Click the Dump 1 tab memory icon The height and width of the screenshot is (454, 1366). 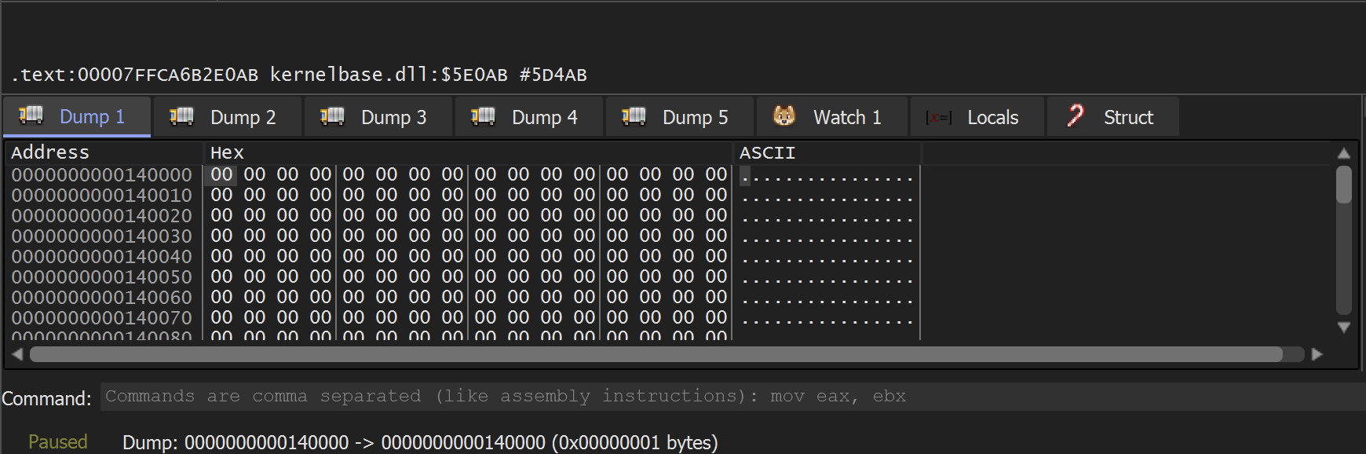31,115
